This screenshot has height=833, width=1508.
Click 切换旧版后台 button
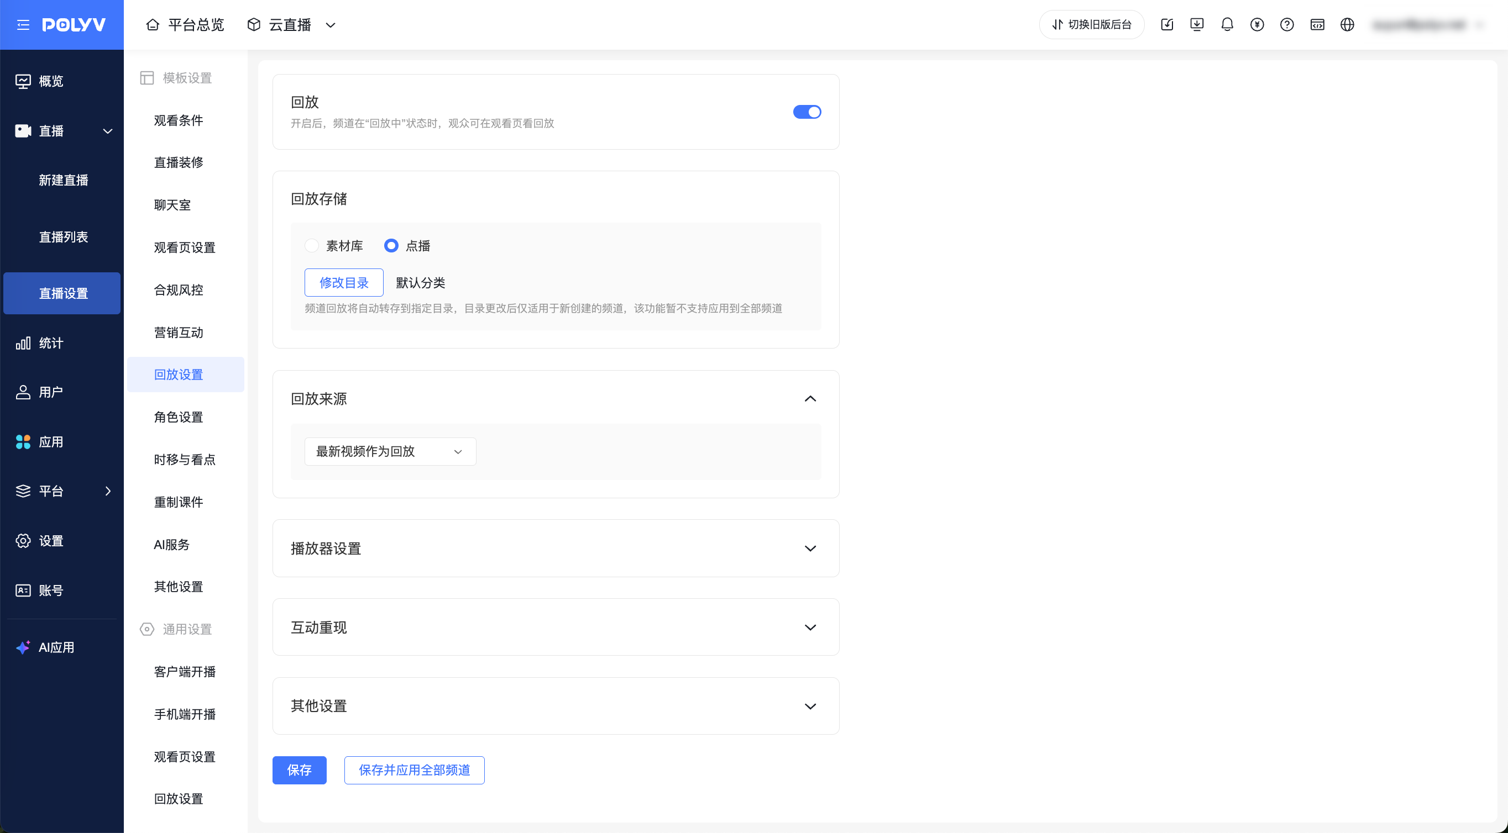point(1091,24)
